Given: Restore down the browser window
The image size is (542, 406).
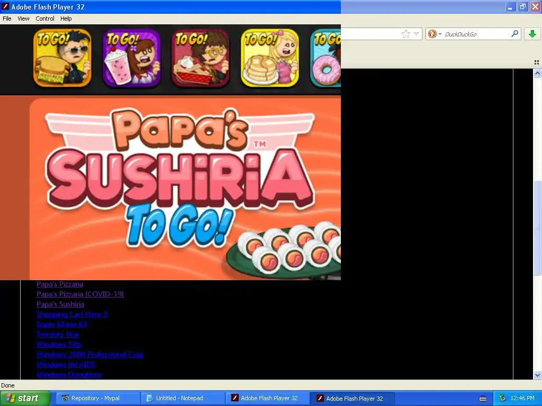Looking at the screenshot, I should [x=522, y=7].
